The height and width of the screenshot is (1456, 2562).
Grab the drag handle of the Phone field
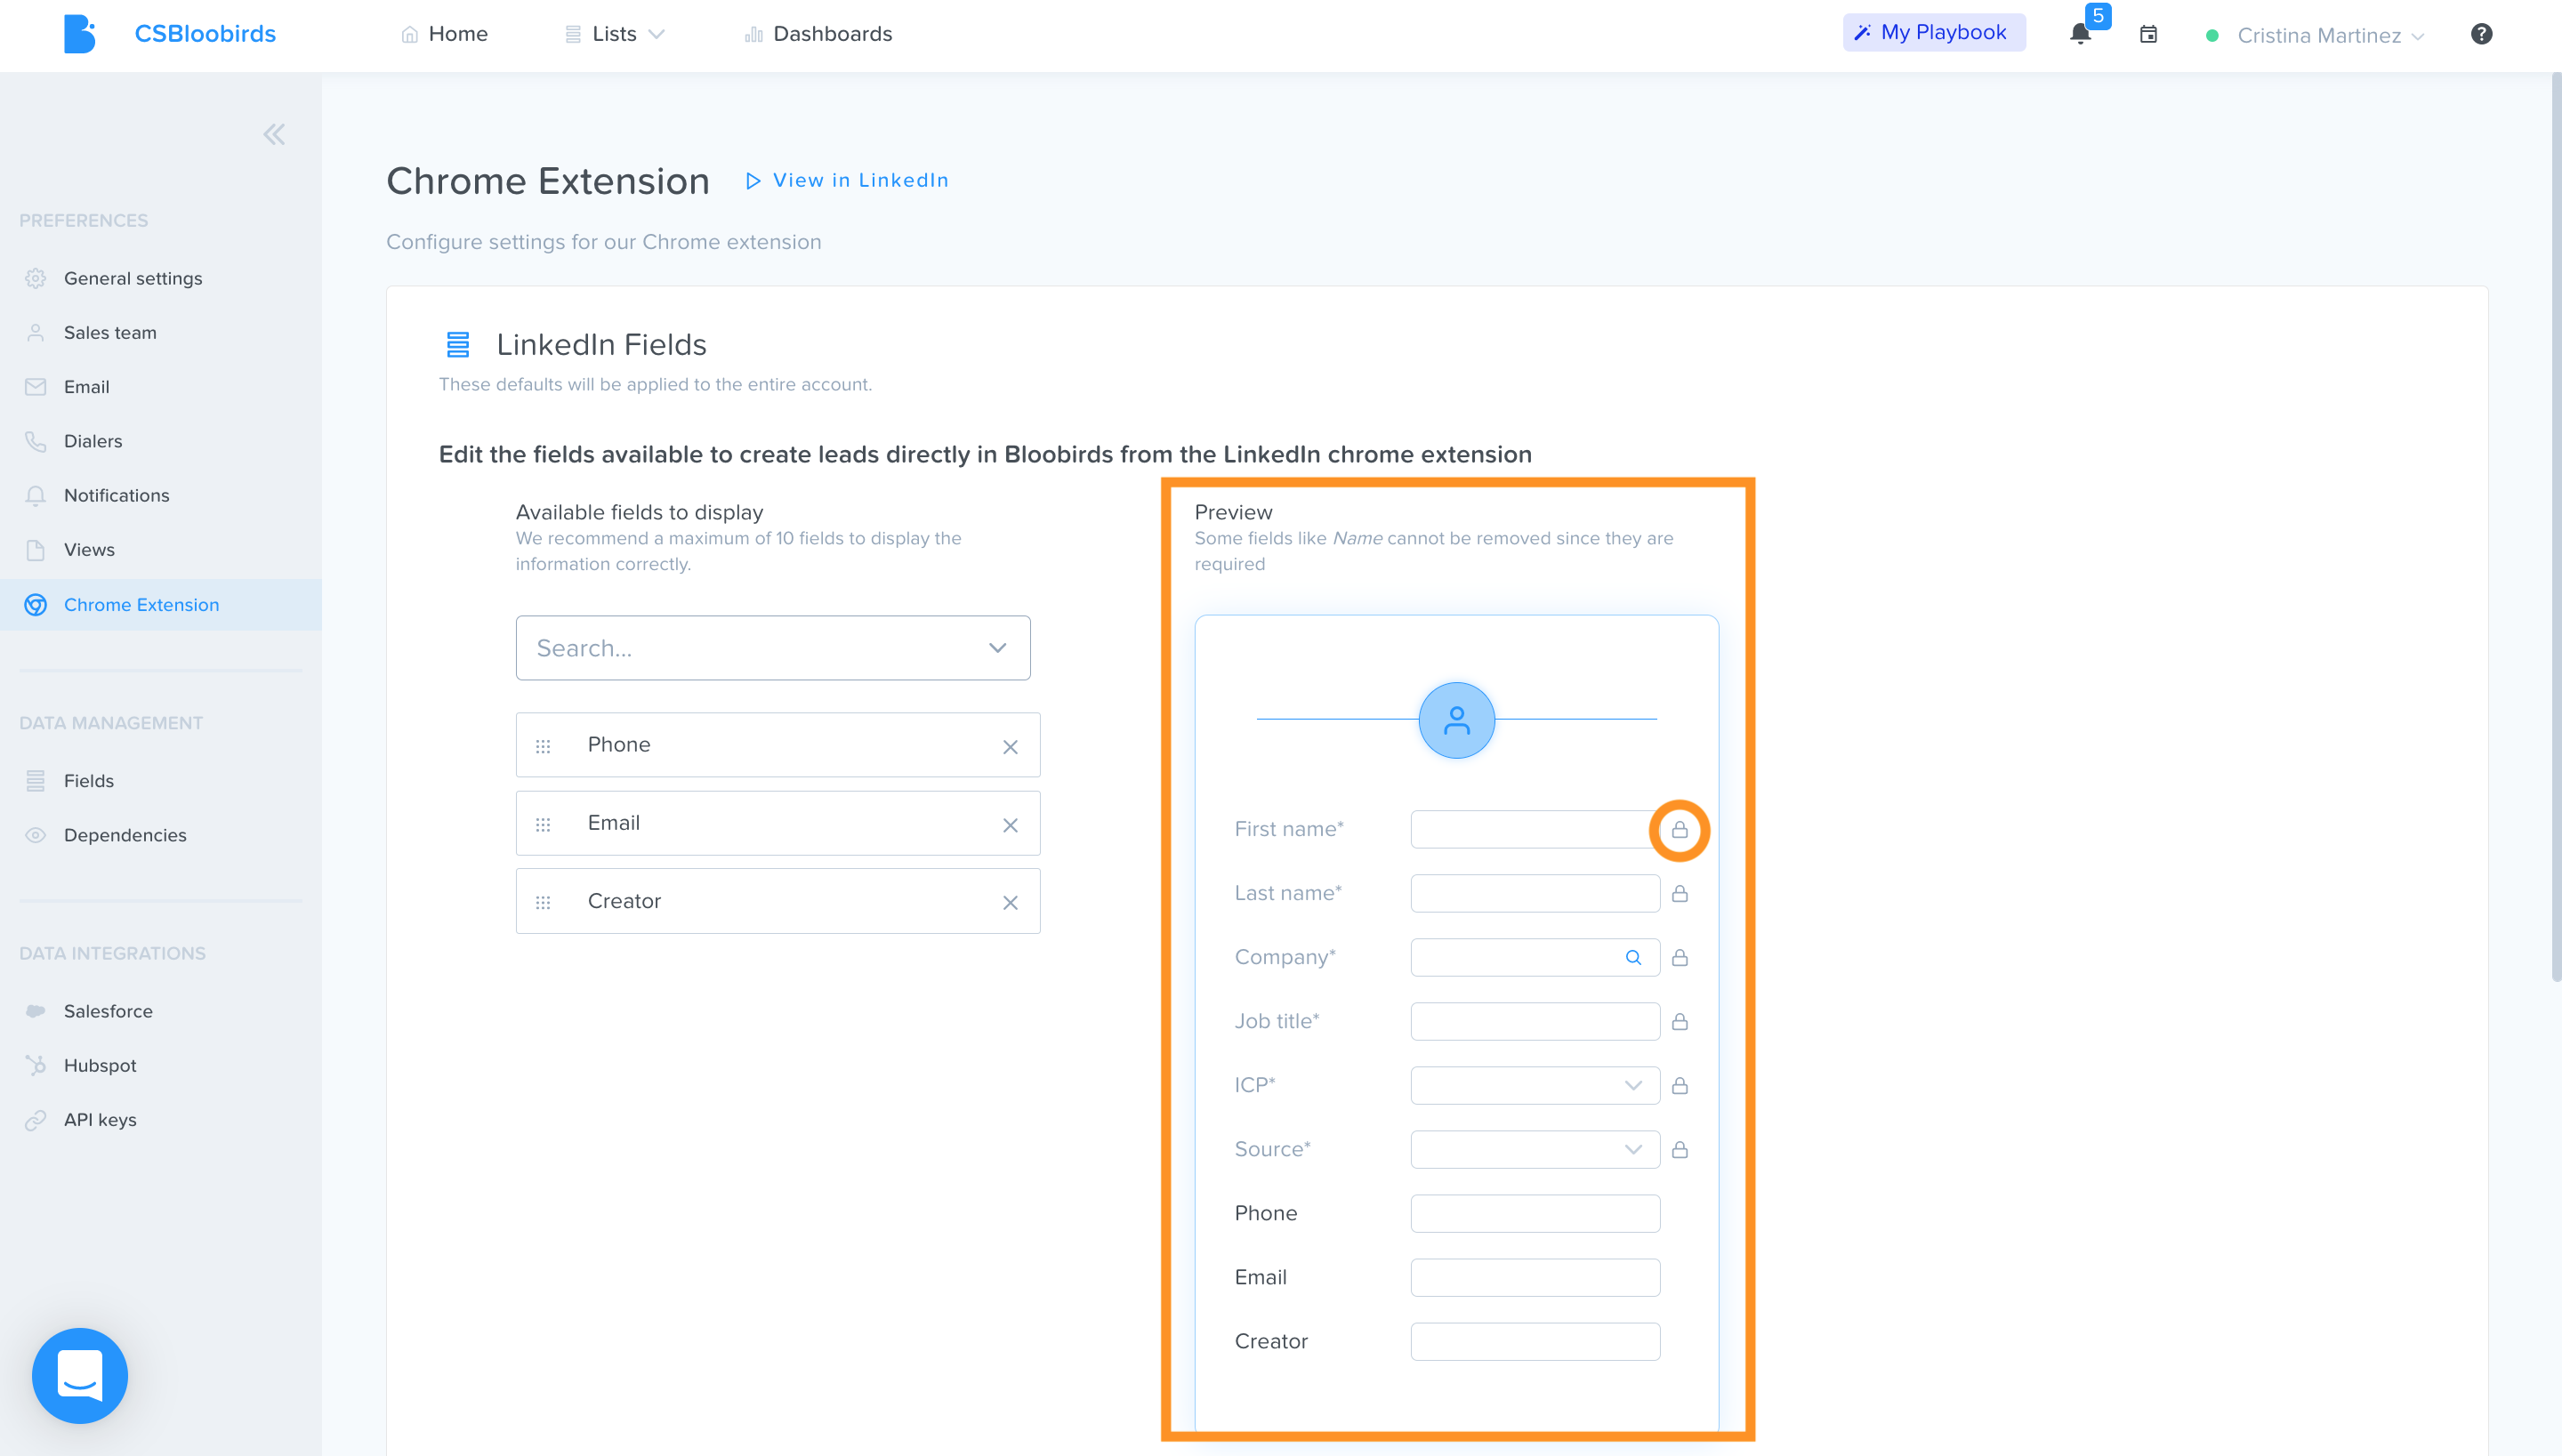pos(543,746)
